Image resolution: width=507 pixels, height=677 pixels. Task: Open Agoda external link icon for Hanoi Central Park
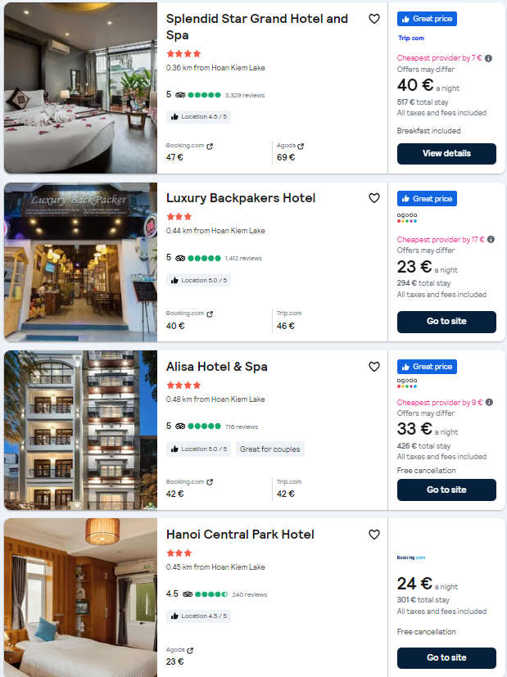(190, 650)
